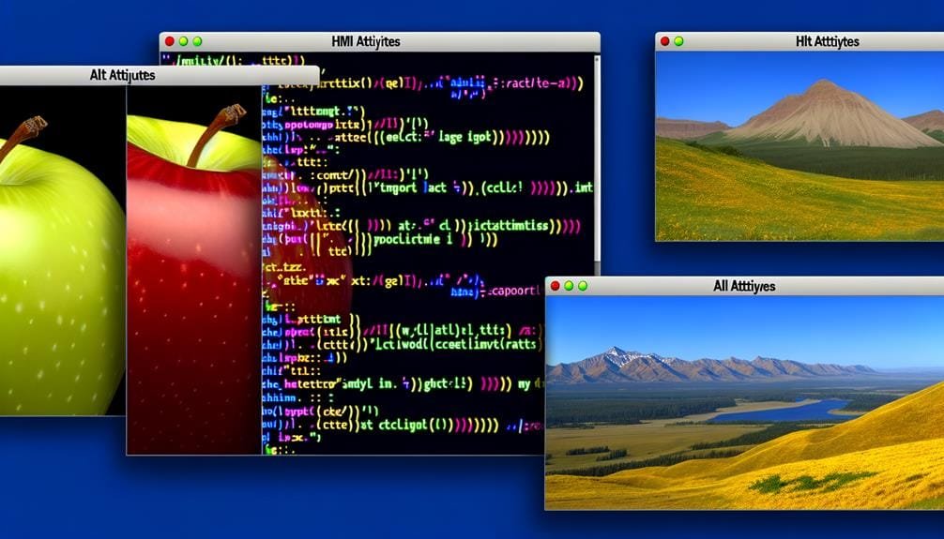Click green button in Hlt Atttiytes title bar

point(678,41)
